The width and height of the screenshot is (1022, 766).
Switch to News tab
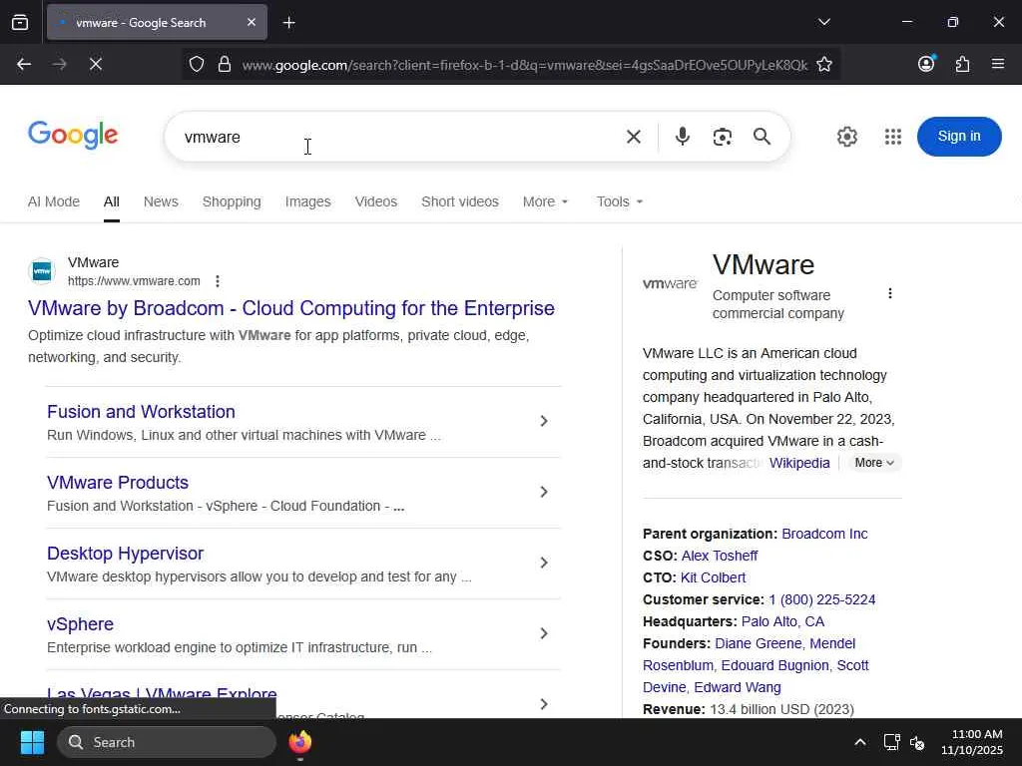click(161, 201)
